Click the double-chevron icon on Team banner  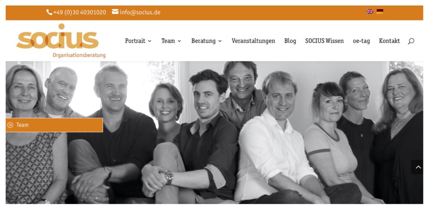pos(10,125)
